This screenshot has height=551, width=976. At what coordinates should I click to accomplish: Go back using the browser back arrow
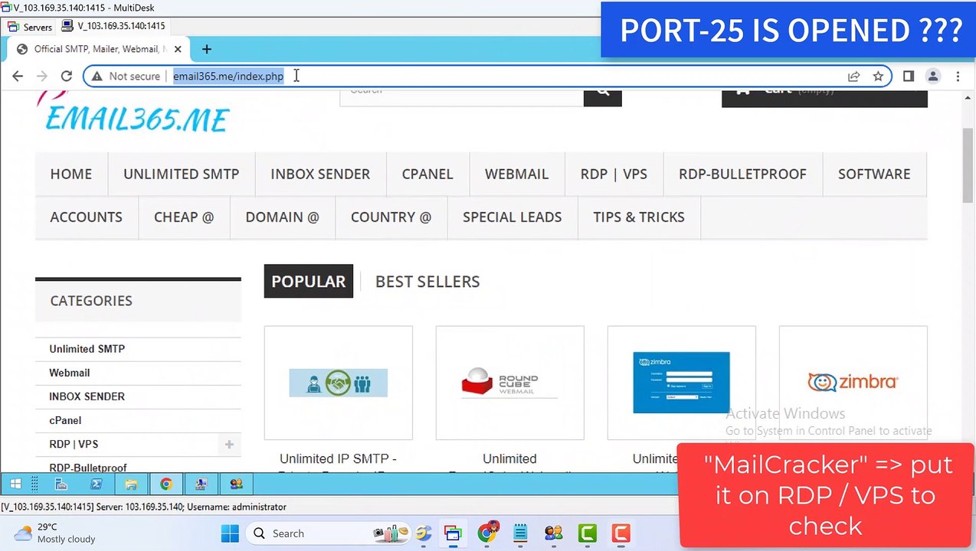point(18,76)
